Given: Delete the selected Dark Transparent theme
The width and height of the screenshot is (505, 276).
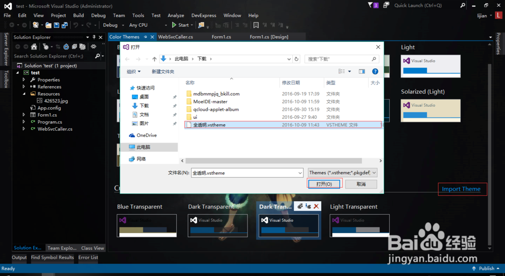Looking at the screenshot, I should tap(316, 206).
